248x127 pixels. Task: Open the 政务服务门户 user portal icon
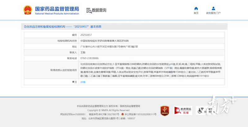click(x=213, y=8)
